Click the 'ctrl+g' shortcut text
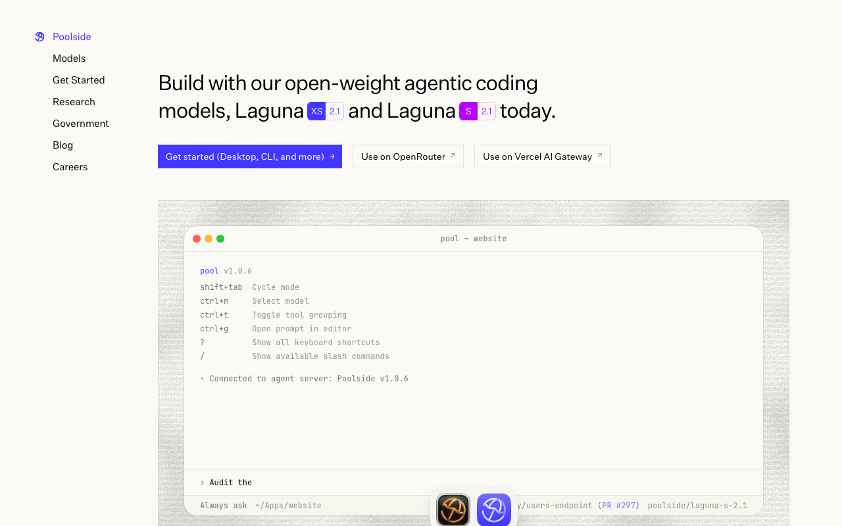 point(214,329)
